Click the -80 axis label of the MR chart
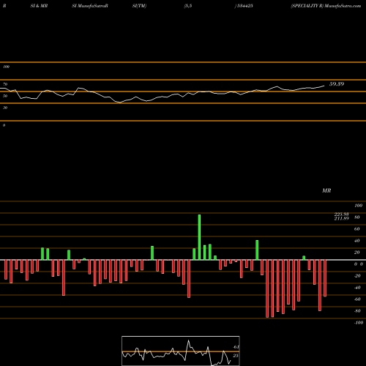 pyautogui.click(x=357, y=311)
